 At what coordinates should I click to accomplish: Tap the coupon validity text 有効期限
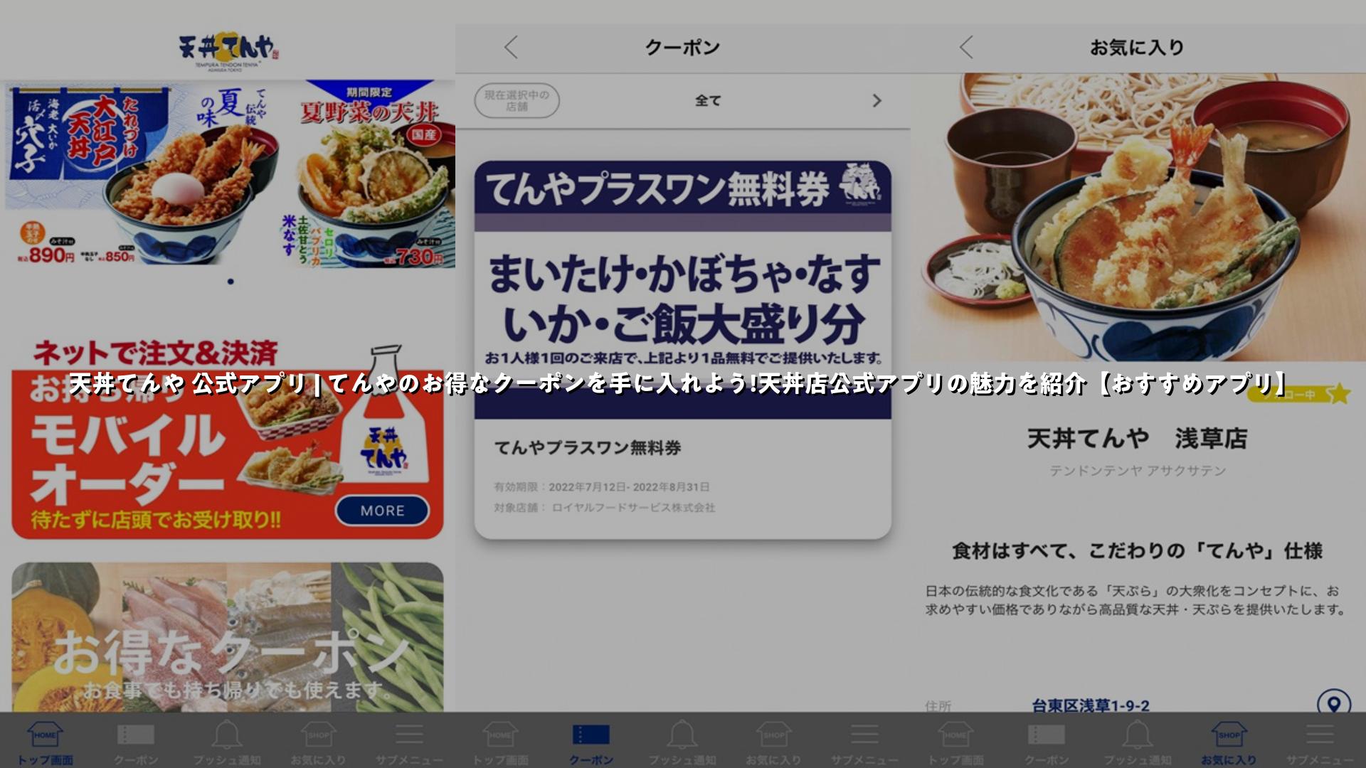[601, 487]
